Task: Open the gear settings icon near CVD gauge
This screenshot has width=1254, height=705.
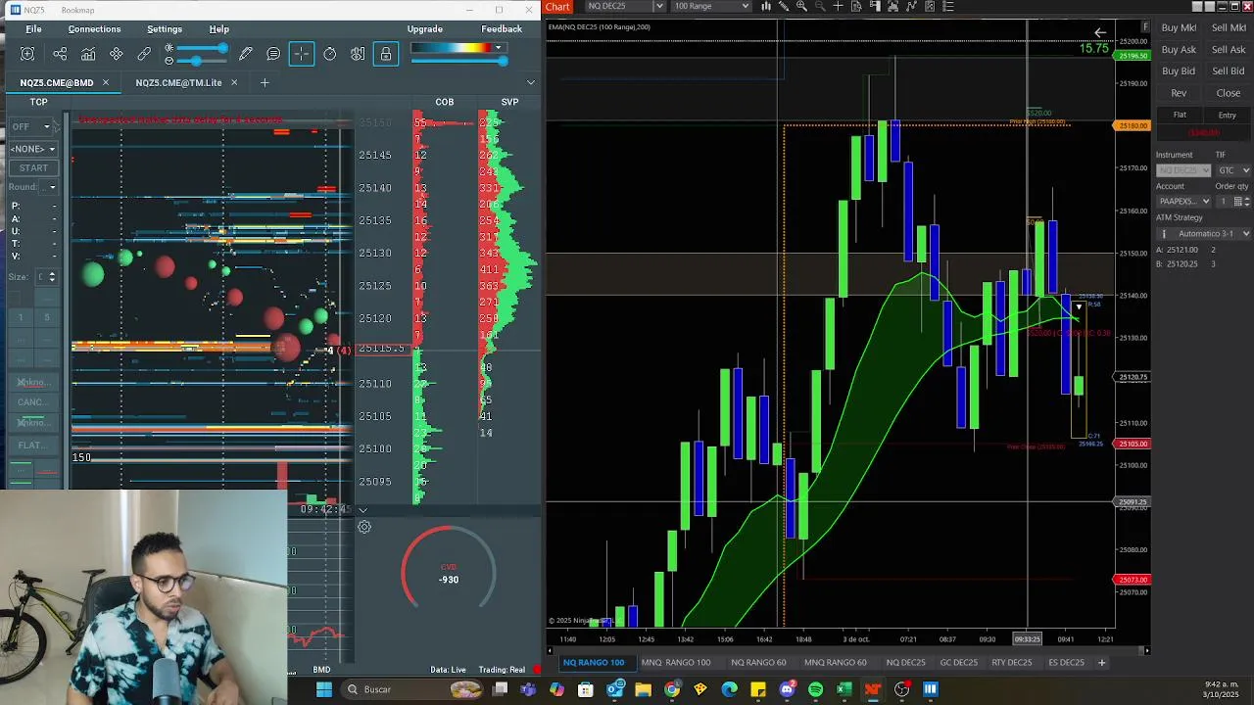Action: [x=363, y=527]
